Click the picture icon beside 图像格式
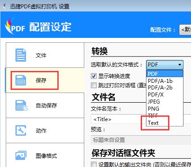The image size is (191, 167). pos(21,156)
